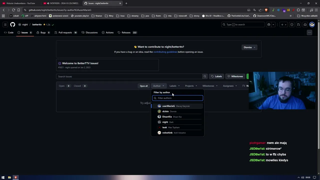Submit issue search with magnifier button

click(x=205, y=76)
